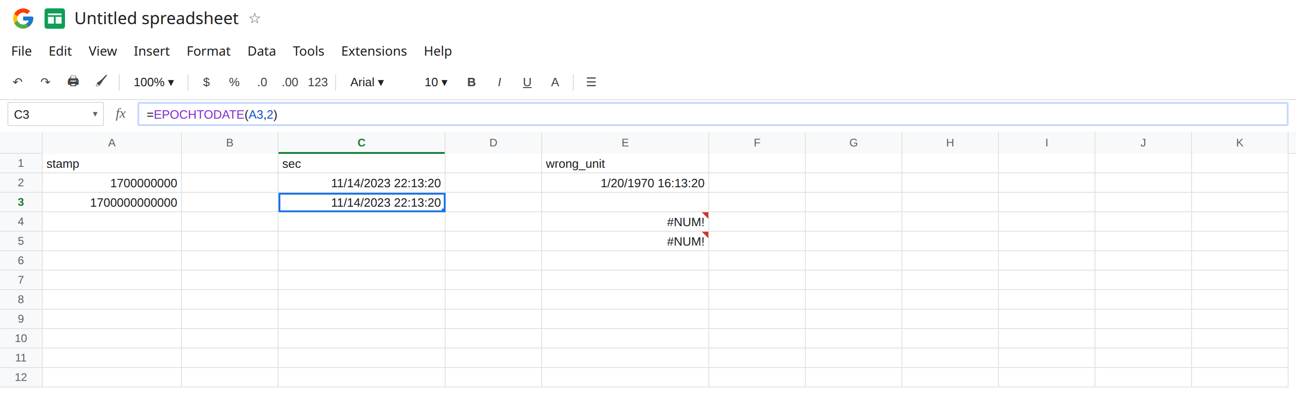This screenshot has height=393, width=1296.
Task: Select column D header
Action: pos(493,143)
